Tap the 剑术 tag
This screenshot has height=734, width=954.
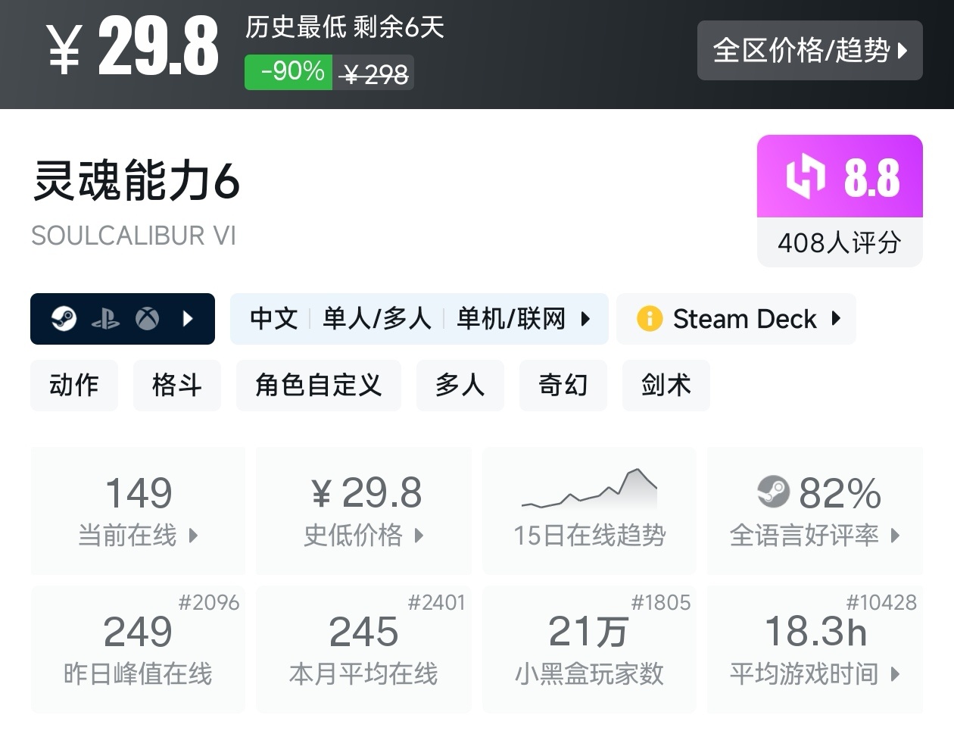(x=666, y=385)
